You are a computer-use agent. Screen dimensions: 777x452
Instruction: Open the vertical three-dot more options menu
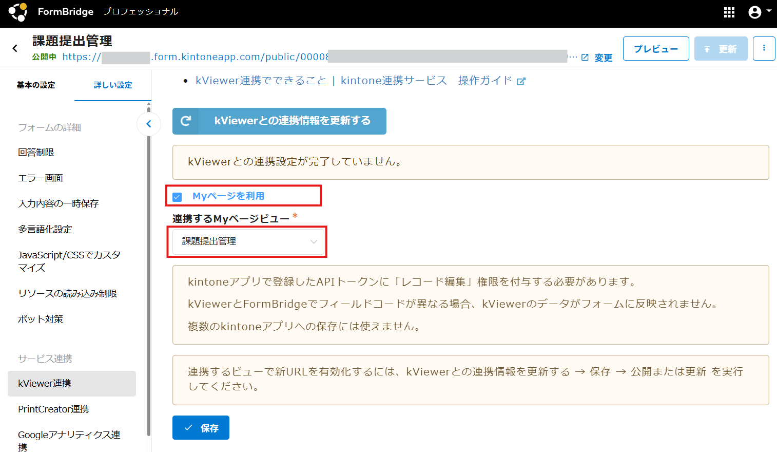click(x=764, y=48)
